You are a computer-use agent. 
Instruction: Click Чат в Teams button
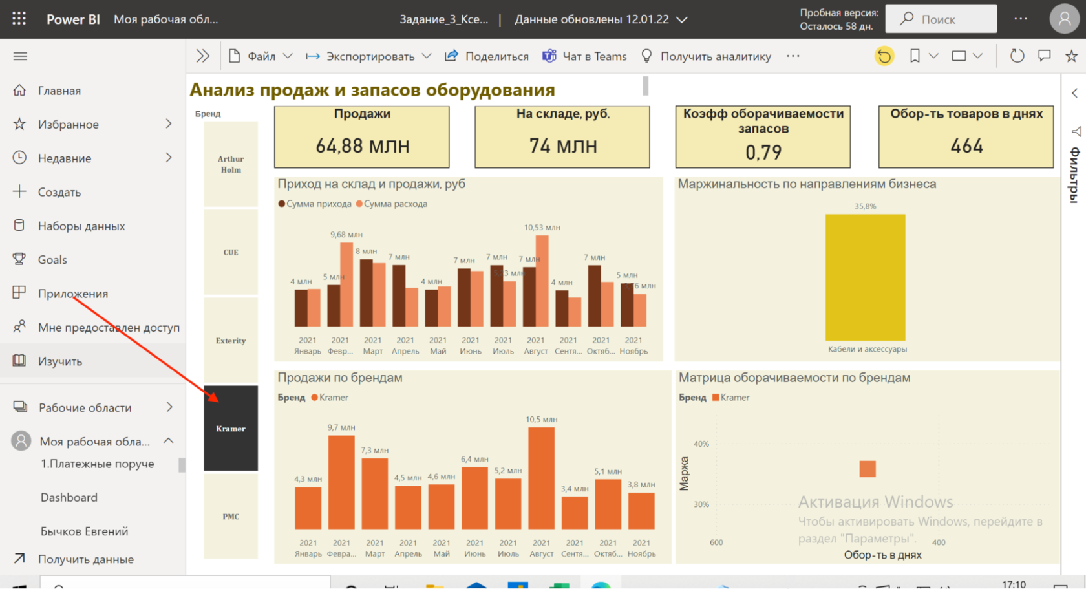point(585,56)
